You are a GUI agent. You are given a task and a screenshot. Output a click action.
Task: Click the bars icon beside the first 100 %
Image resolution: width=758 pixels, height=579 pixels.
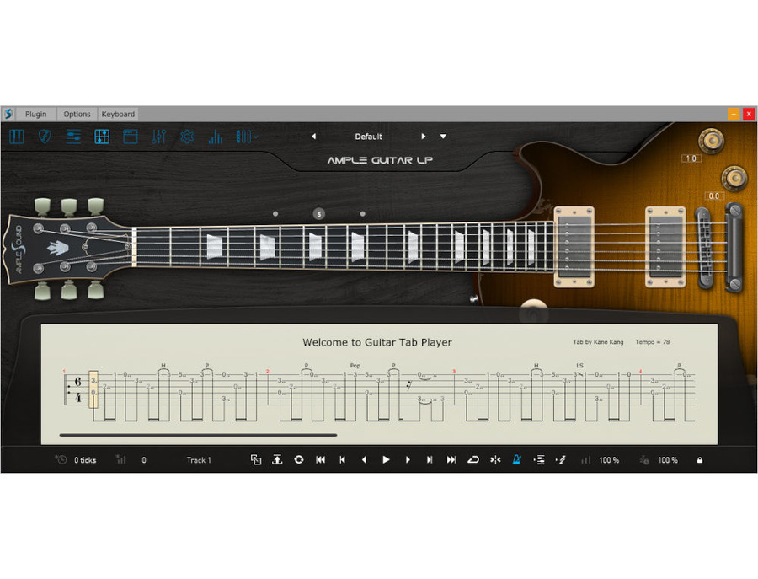pyautogui.click(x=586, y=459)
